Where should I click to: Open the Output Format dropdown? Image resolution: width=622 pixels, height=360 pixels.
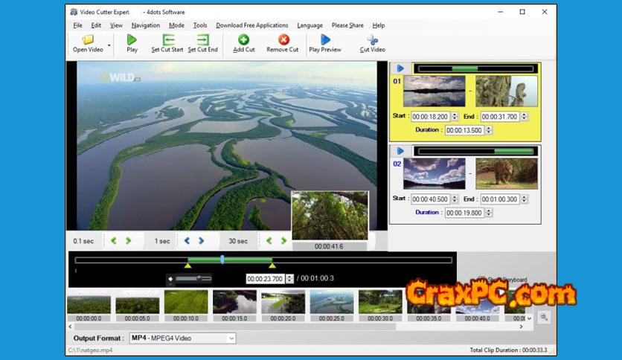(x=231, y=338)
